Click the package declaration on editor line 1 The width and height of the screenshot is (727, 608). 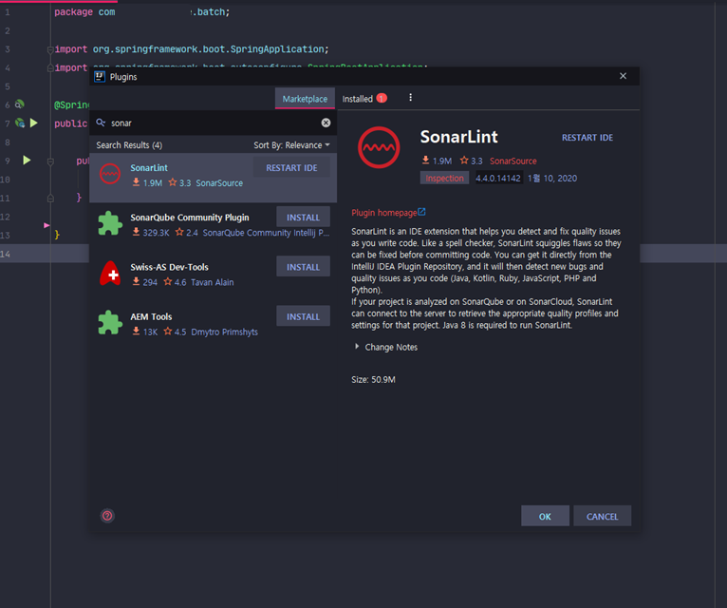coord(141,12)
